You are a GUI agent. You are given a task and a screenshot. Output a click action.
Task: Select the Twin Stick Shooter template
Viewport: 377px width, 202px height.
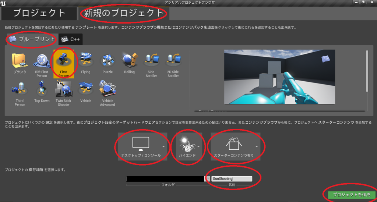(x=63, y=93)
